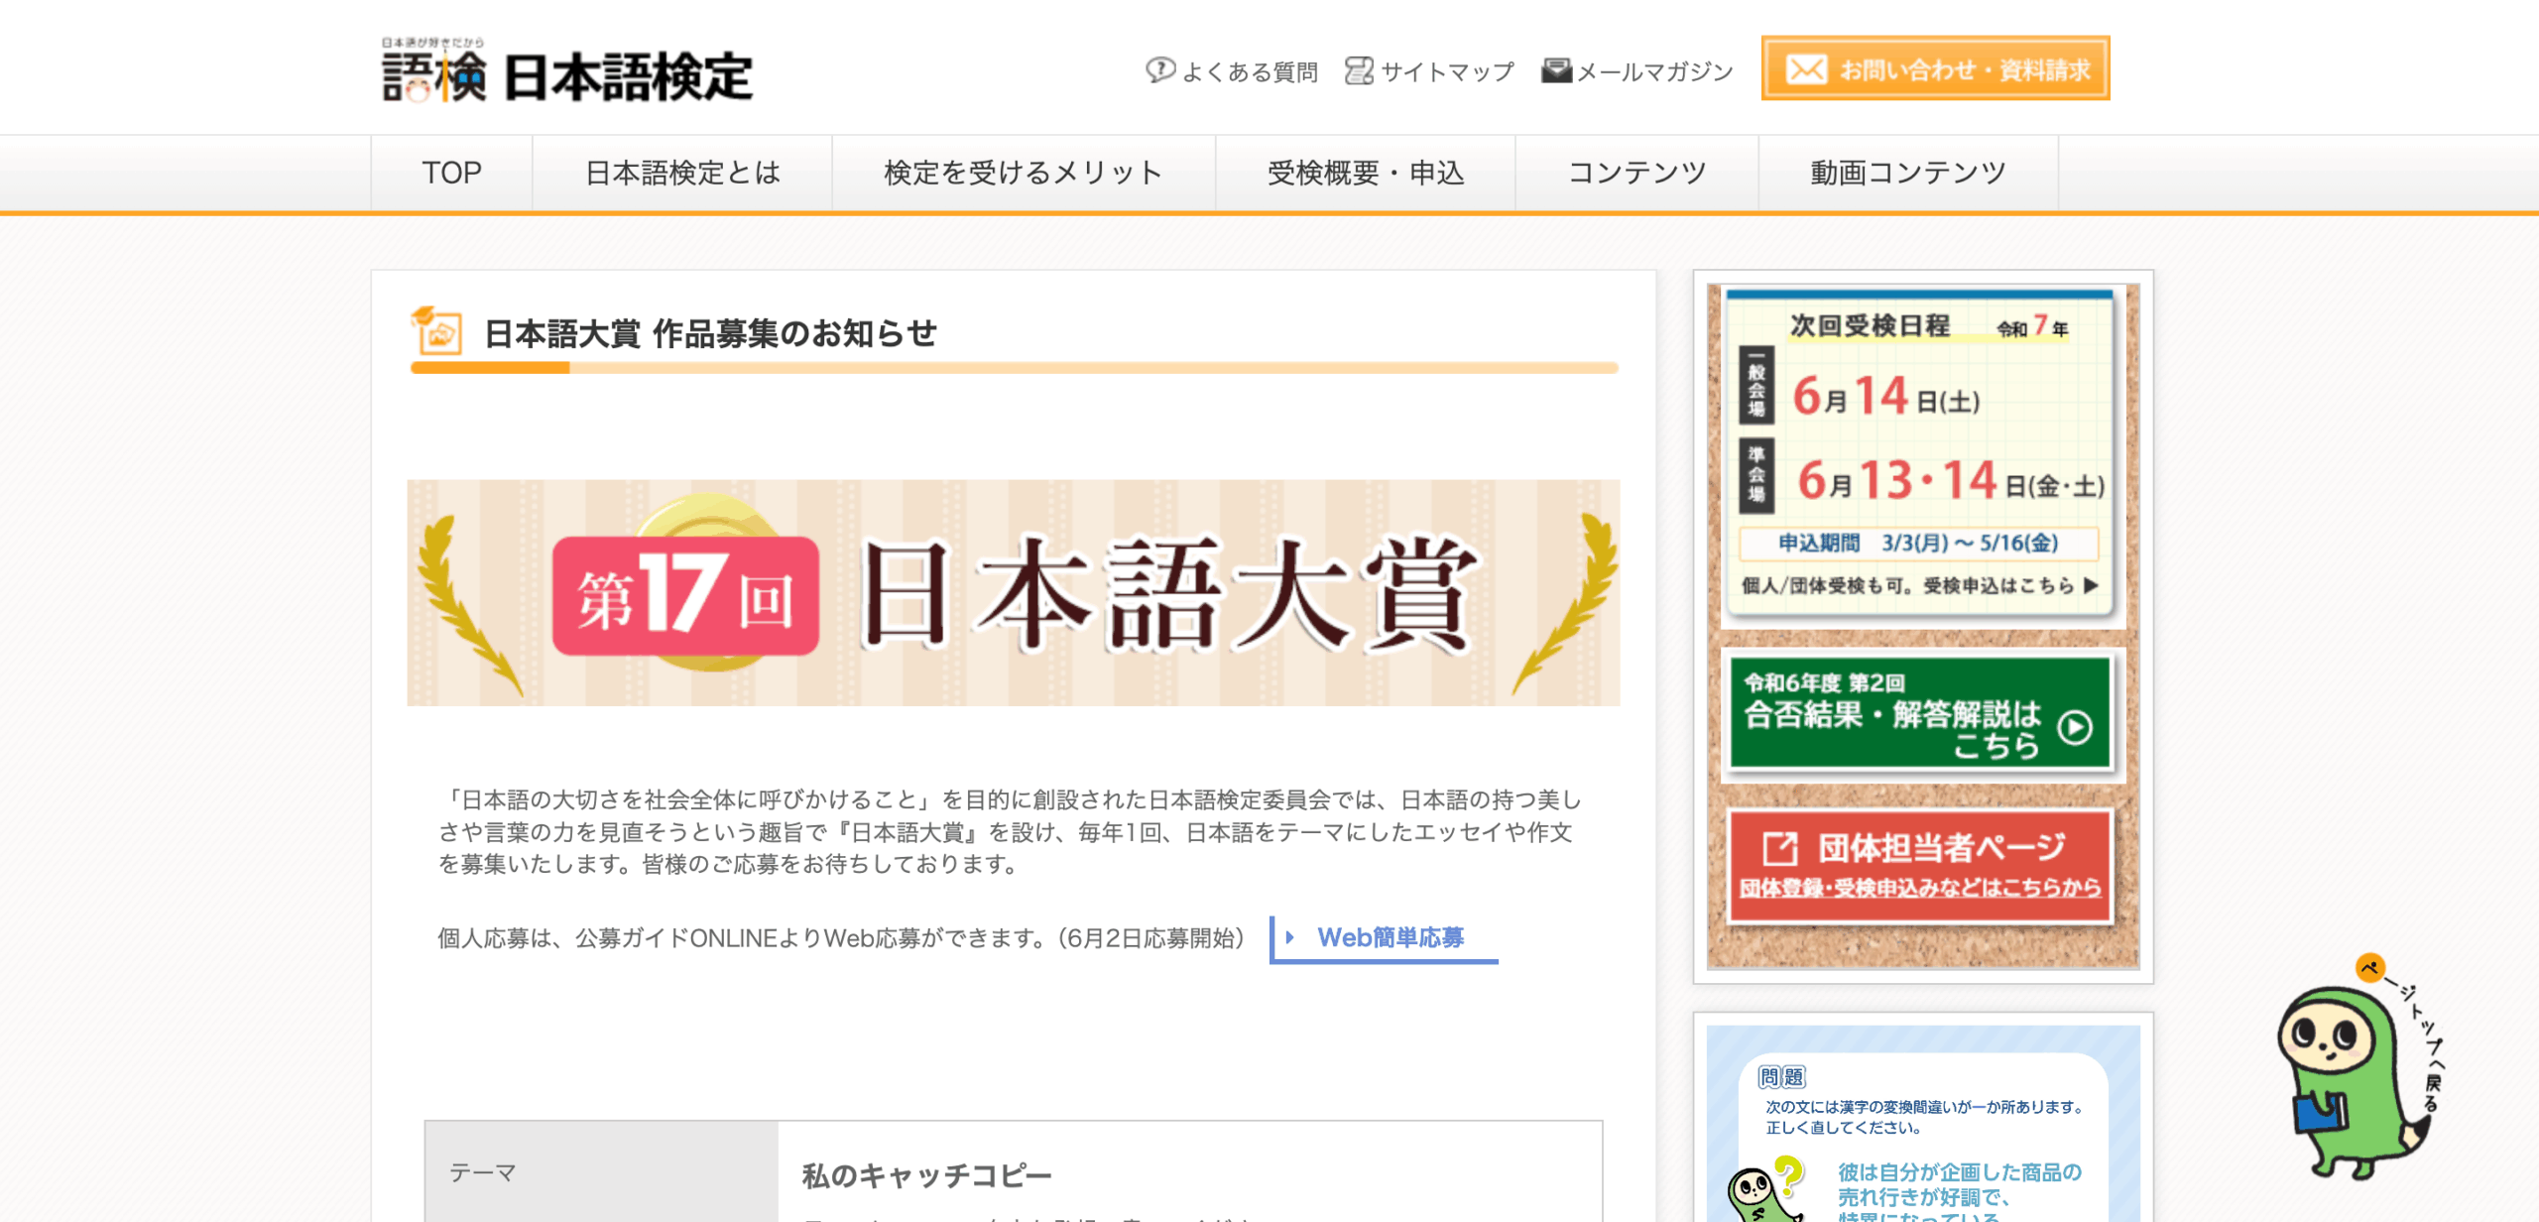Open コンテンツ menu item
The height and width of the screenshot is (1222, 2539).
tap(1636, 173)
